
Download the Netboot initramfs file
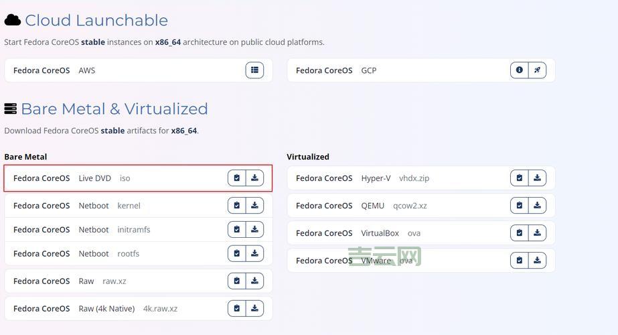254,230
